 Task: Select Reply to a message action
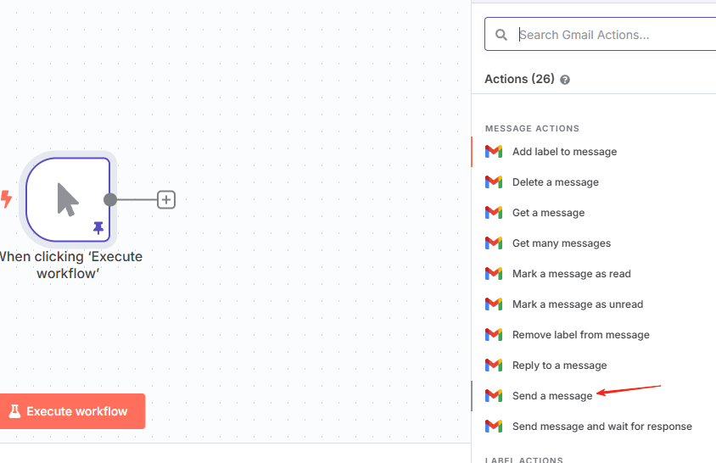[559, 365]
